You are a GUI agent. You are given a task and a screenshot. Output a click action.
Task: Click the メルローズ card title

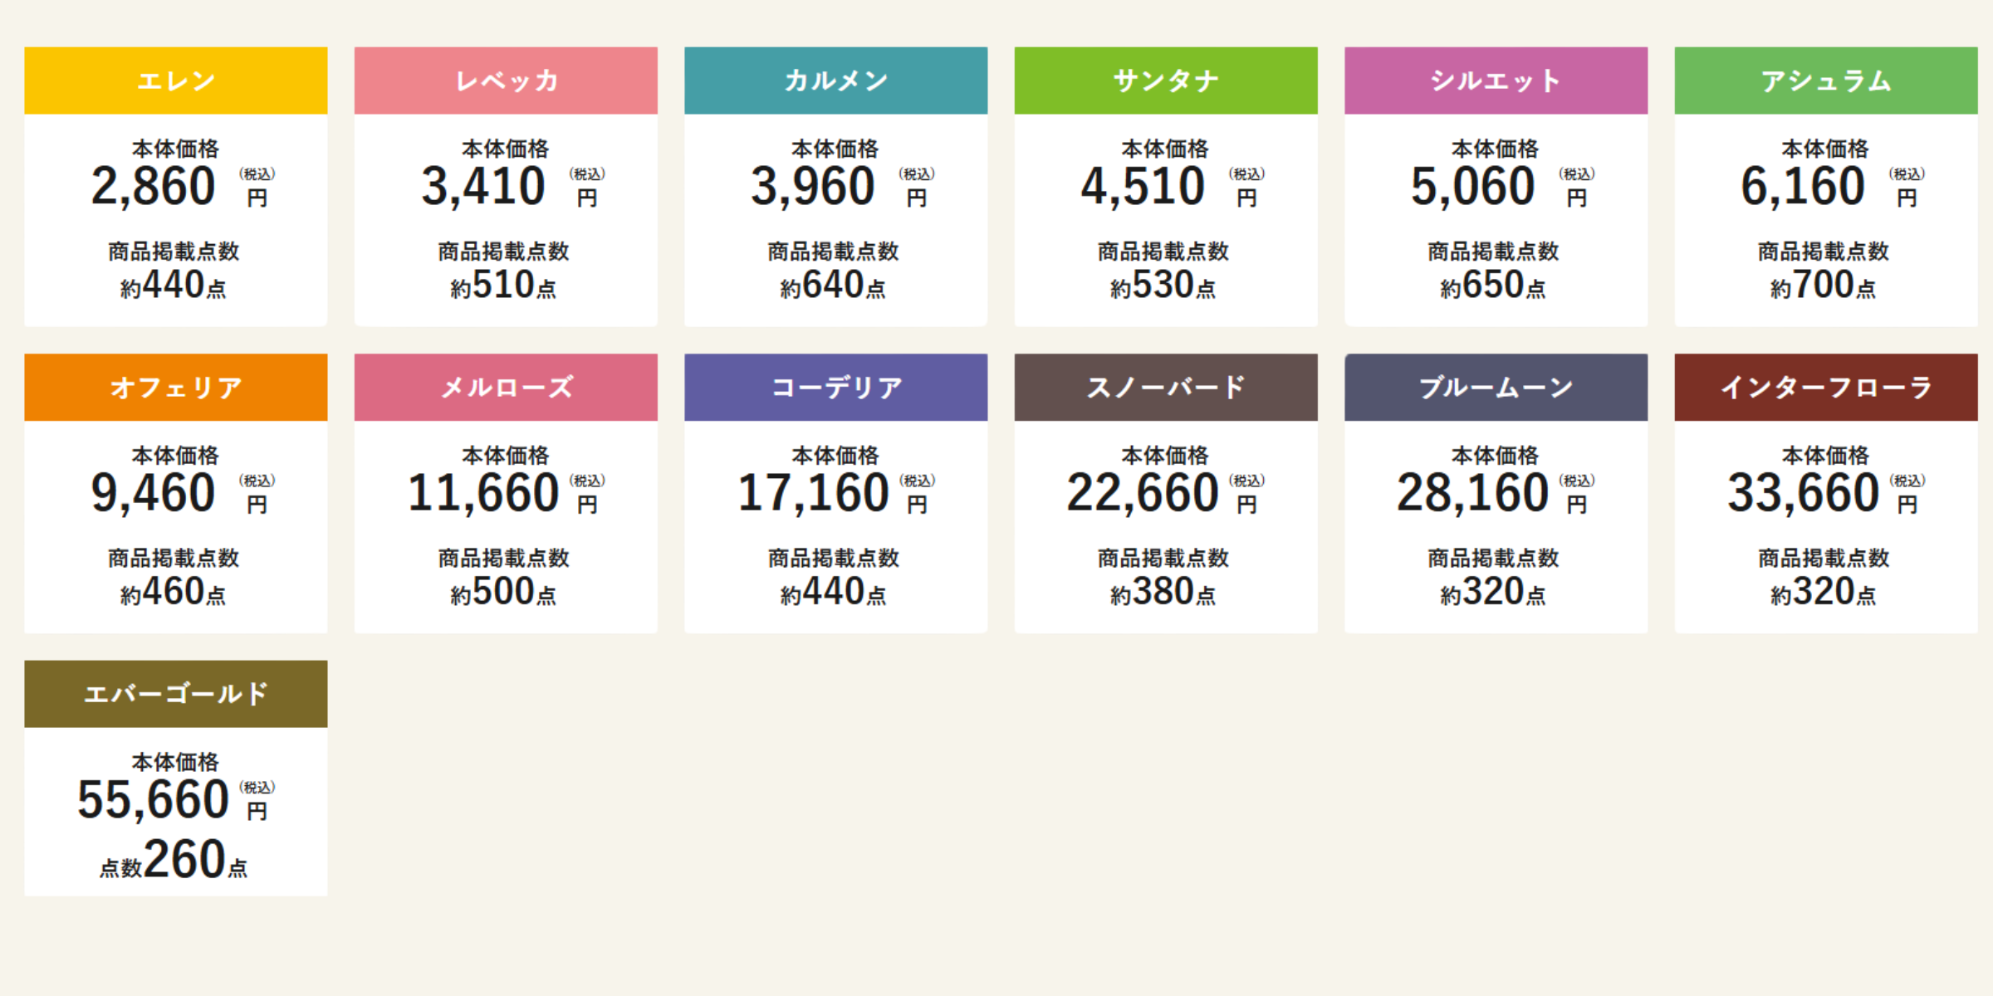click(x=506, y=387)
